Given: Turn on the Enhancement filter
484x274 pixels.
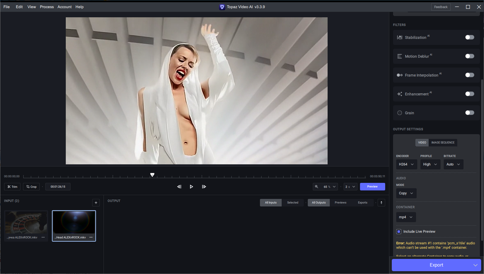Looking at the screenshot, I should (x=470, y=94).
